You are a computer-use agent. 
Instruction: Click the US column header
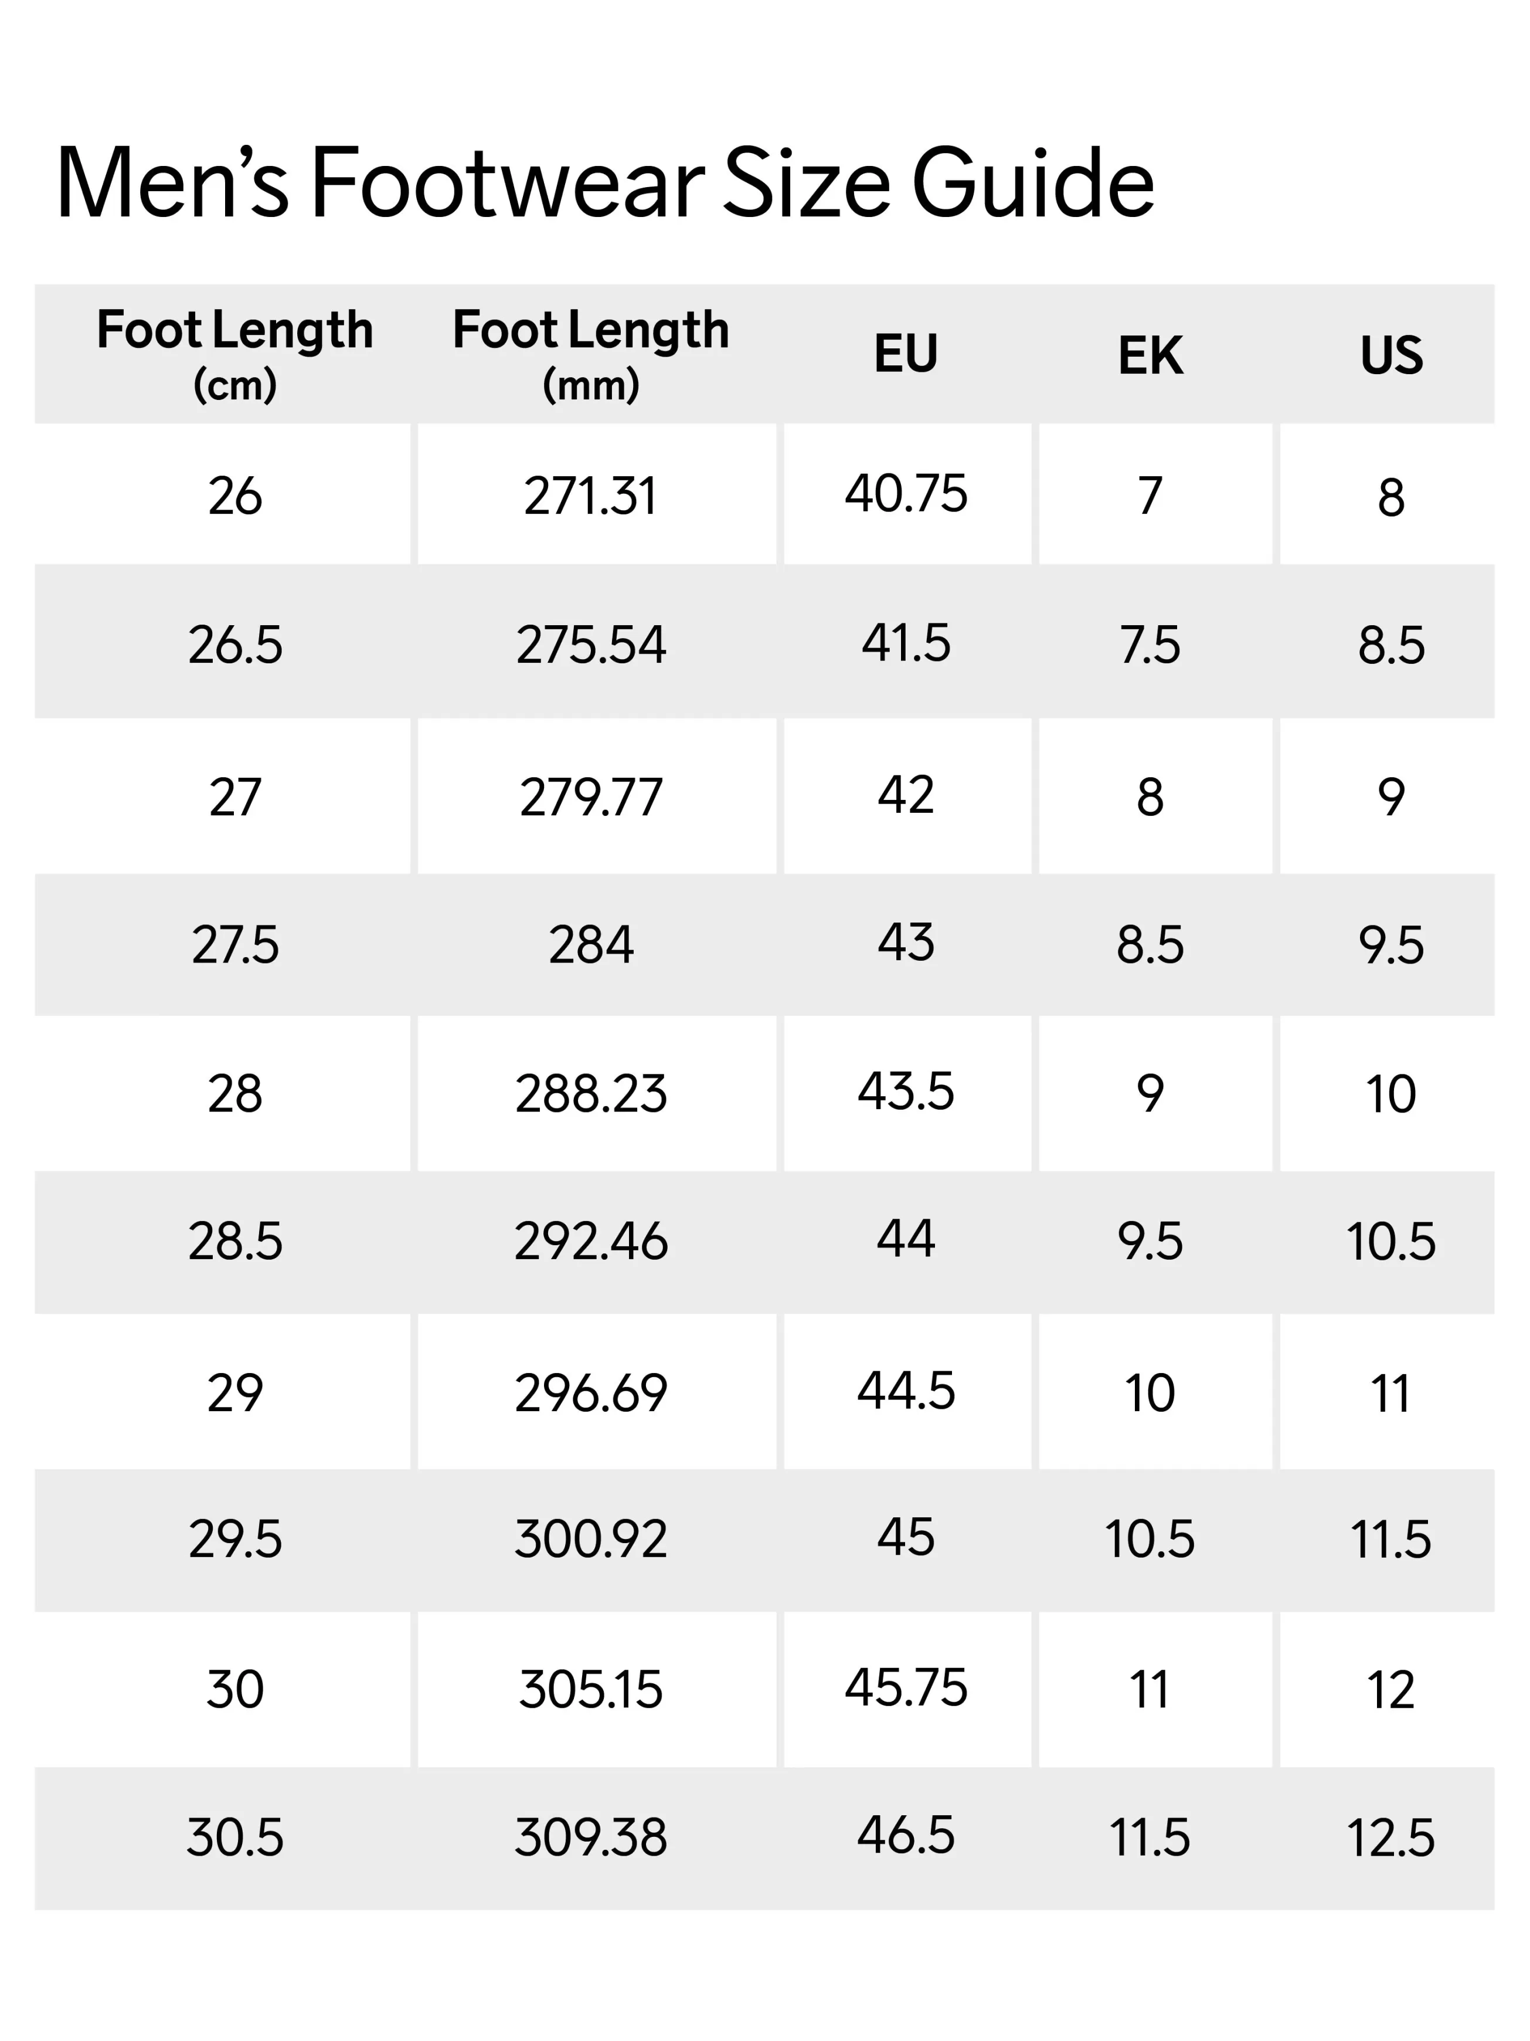click(1390, 355)
